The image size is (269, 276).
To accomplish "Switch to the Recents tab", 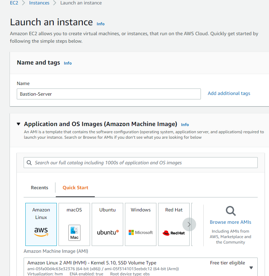I will tap(39, 188).
